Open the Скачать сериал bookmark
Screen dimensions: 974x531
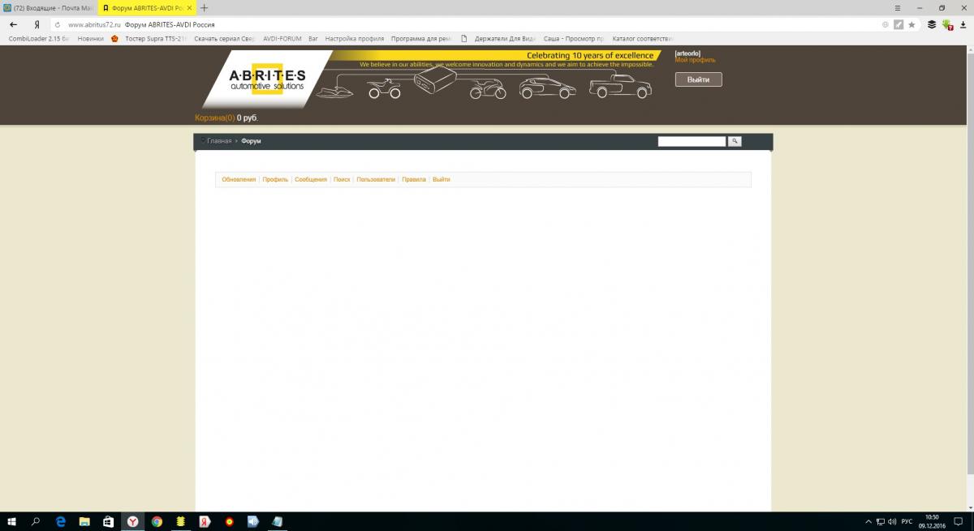(x=225, y=38)
